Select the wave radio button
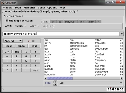Viewport: 126px width, 93px height. pyautogui.click(x=38, y=26)
